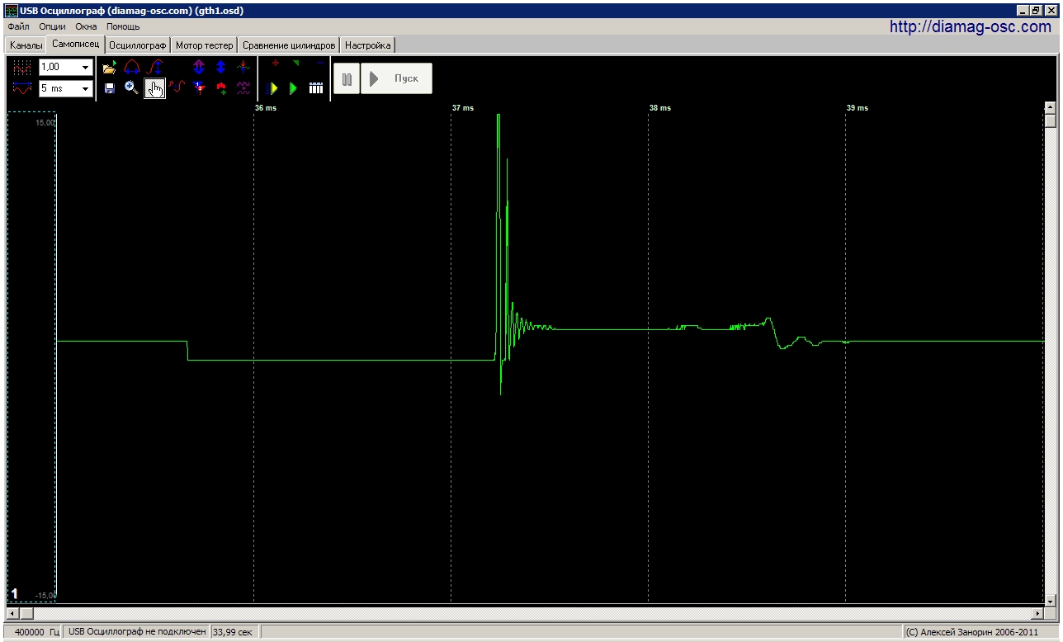Click the dark red plus marker icon
The width and height of the screenshot is (1063, 642).
(275, 63)
